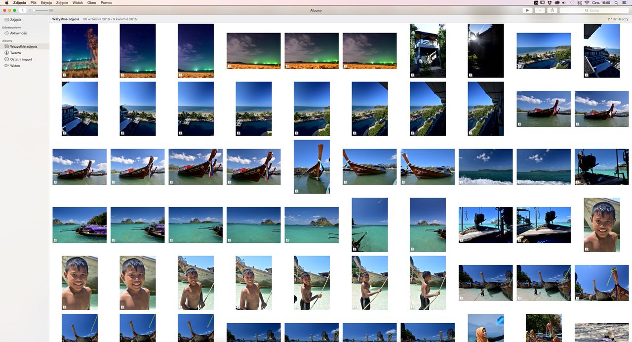The width and height of the screenshot is (632, 342).
Task: Click the plus button to add to album
Action: (x=540, y=10)
